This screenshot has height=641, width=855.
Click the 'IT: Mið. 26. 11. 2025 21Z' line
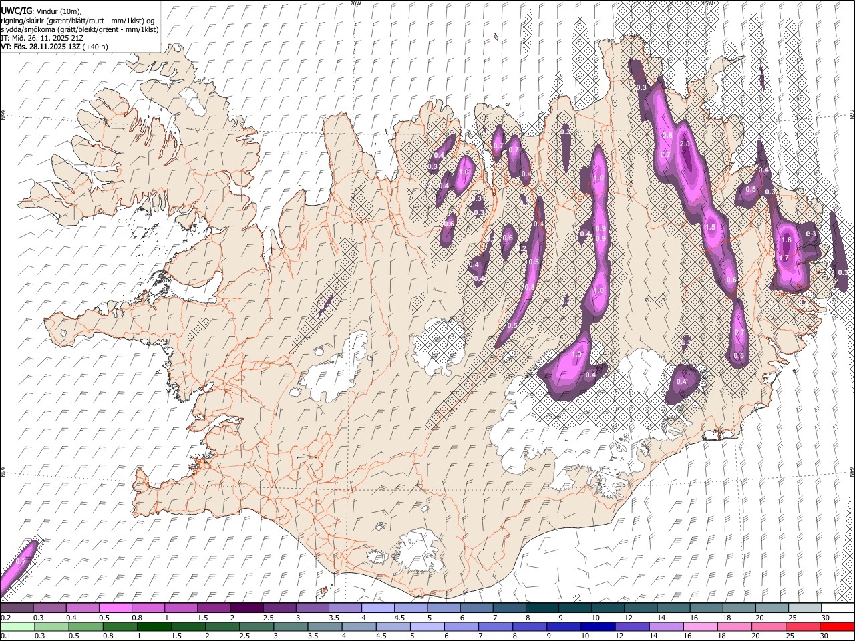tap(42, 38)
